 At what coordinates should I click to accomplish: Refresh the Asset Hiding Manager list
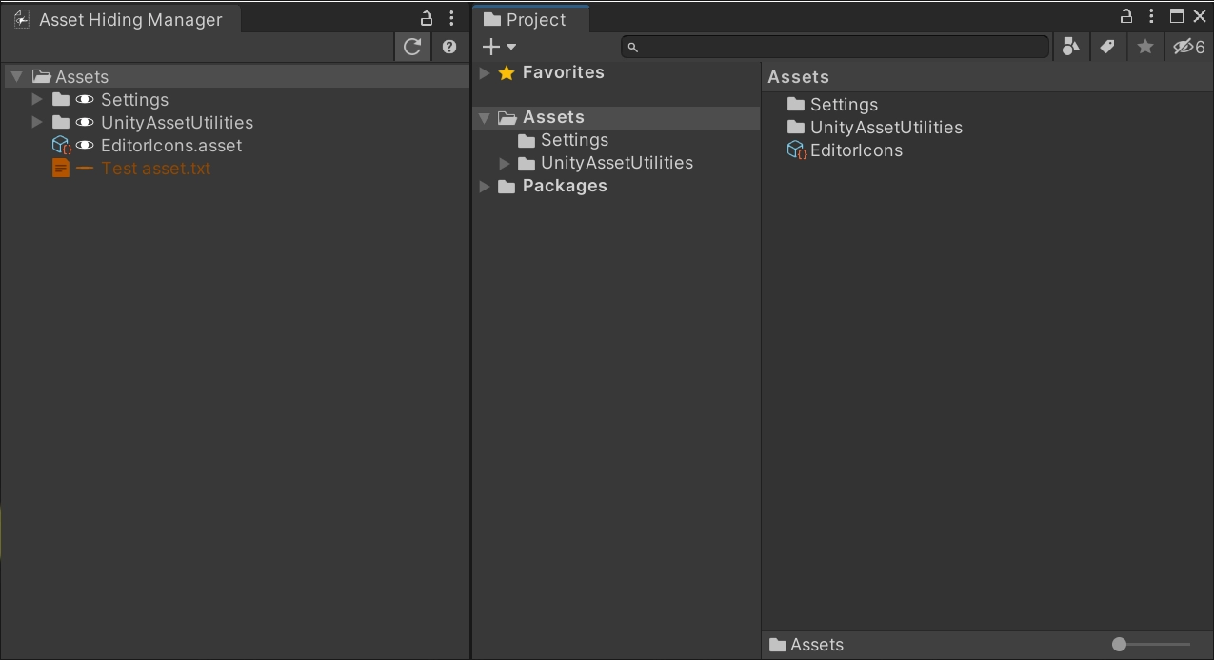(x=412, y=46)
